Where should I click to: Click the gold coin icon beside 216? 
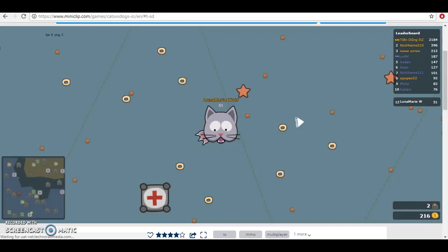(x=435, y=216)
